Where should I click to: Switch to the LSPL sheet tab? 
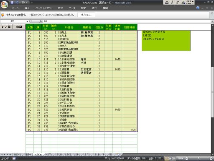coord(77,155)
